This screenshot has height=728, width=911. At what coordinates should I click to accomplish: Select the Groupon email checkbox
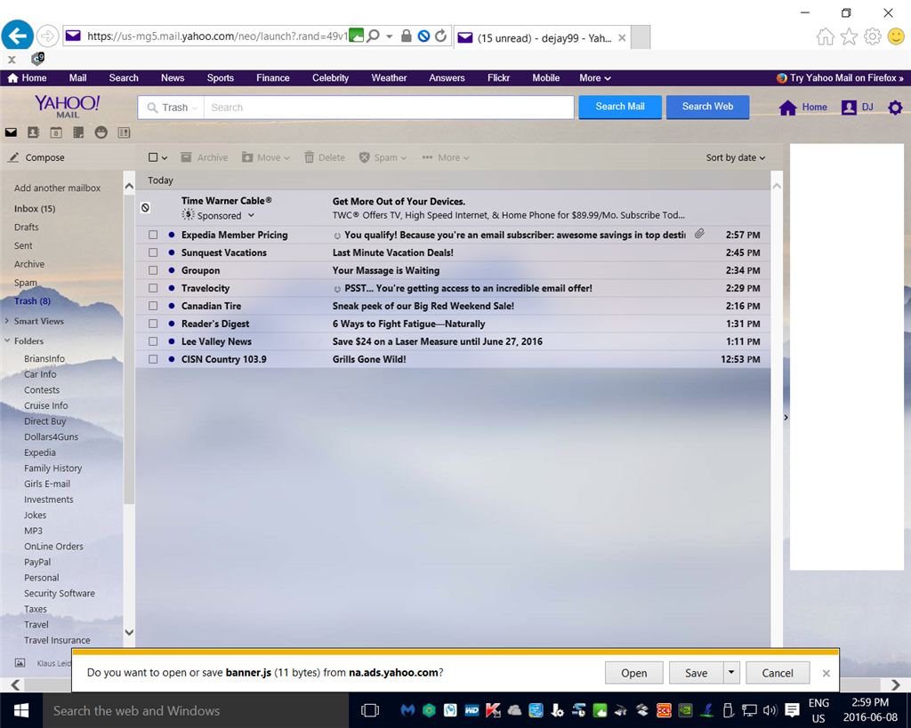(x=153, y=270)
